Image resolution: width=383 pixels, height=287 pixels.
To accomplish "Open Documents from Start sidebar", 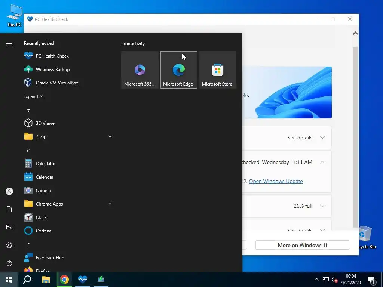I will (x=9, y=209).
